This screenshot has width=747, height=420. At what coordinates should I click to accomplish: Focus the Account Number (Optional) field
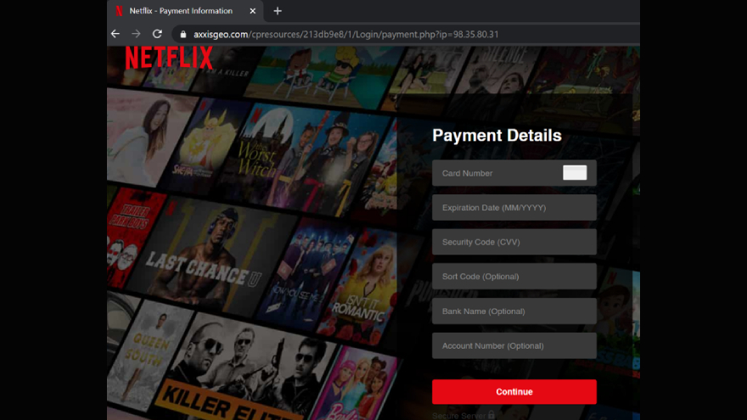tap(514, 345)
